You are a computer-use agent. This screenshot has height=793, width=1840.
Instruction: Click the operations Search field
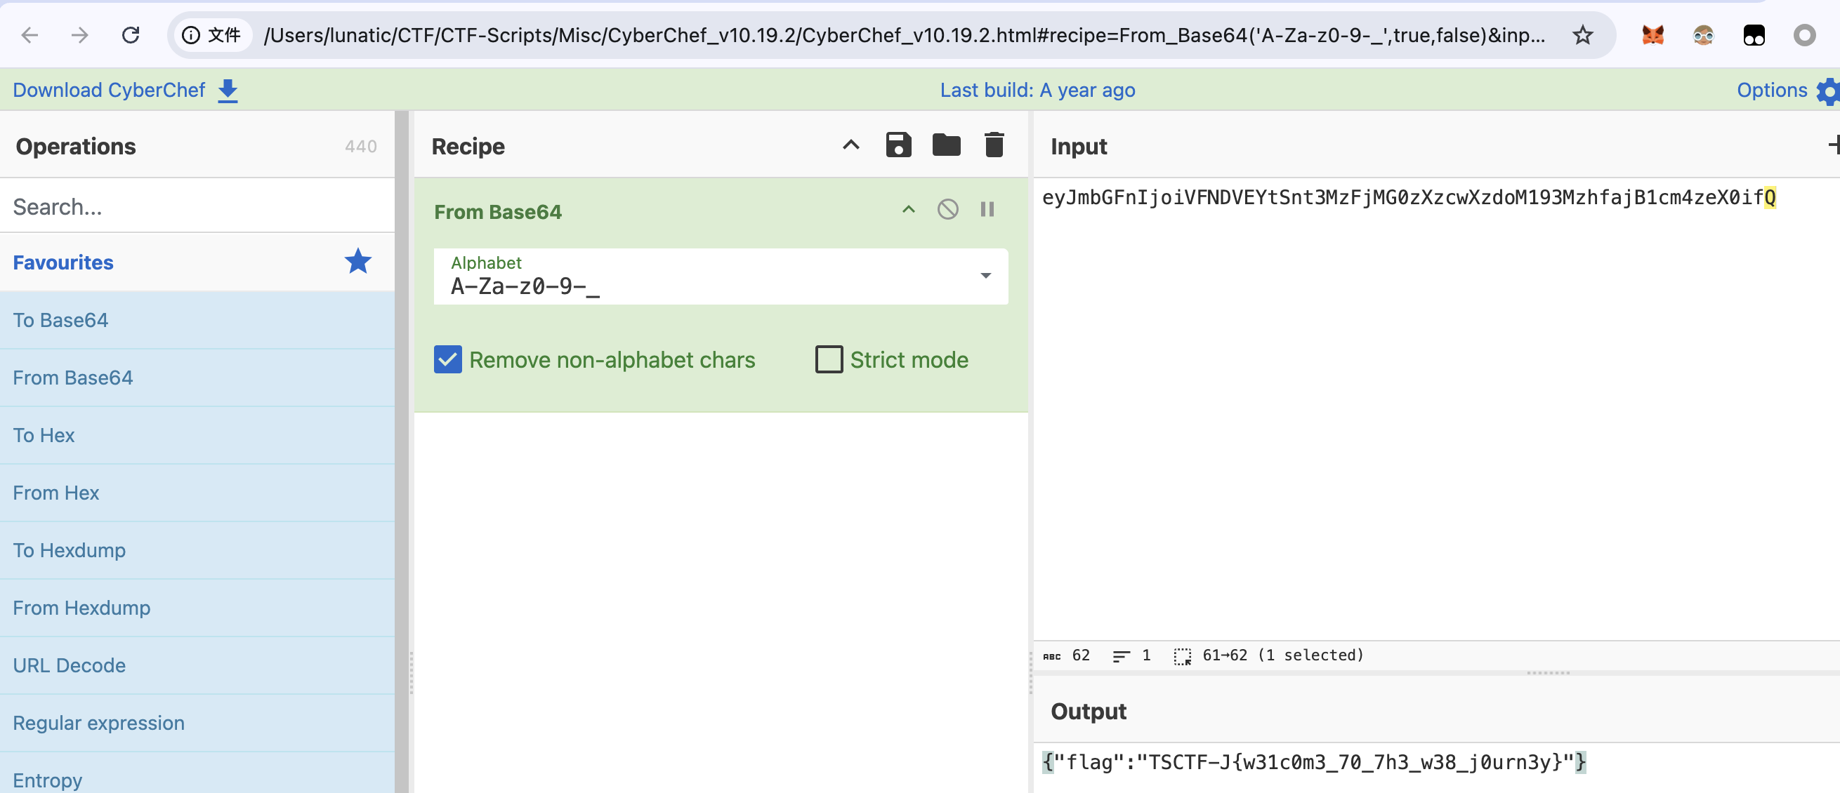[197, 206]
